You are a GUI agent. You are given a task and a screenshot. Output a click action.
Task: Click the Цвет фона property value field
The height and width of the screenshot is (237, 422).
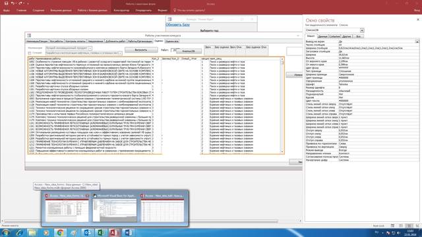pos(378,68)
